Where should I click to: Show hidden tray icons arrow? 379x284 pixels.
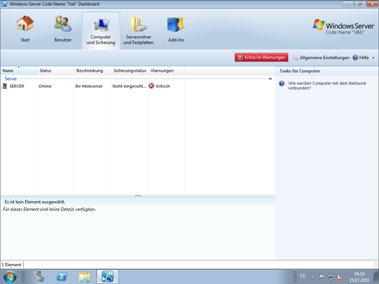(x=313, y=277)
